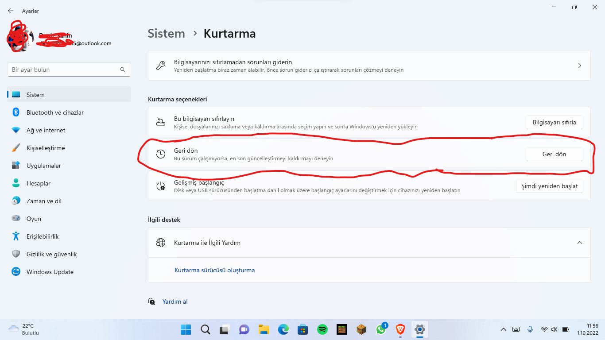Open Ağ ve internet settings

tap(69, 130)
